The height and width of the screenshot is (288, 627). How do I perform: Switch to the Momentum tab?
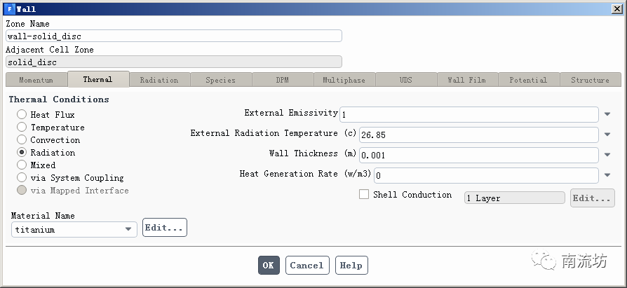coord(36,80)
